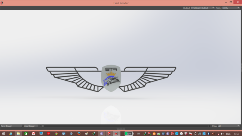242x136 pixels.
Task: Open the volume speaker tray icon
Action: (222, 134)
